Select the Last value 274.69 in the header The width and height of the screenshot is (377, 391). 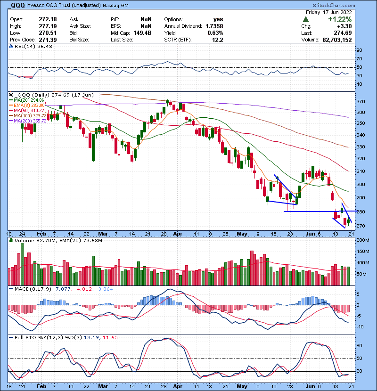point(343,33)
